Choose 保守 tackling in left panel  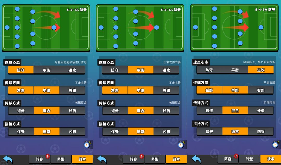(x=21, y=132)
